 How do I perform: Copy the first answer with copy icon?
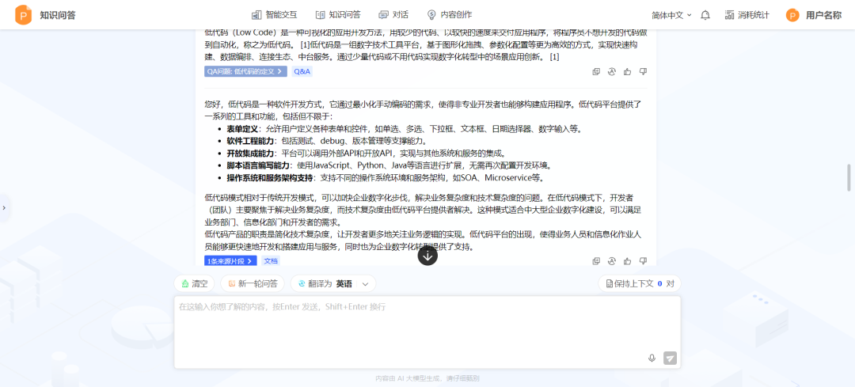point(596,71)
